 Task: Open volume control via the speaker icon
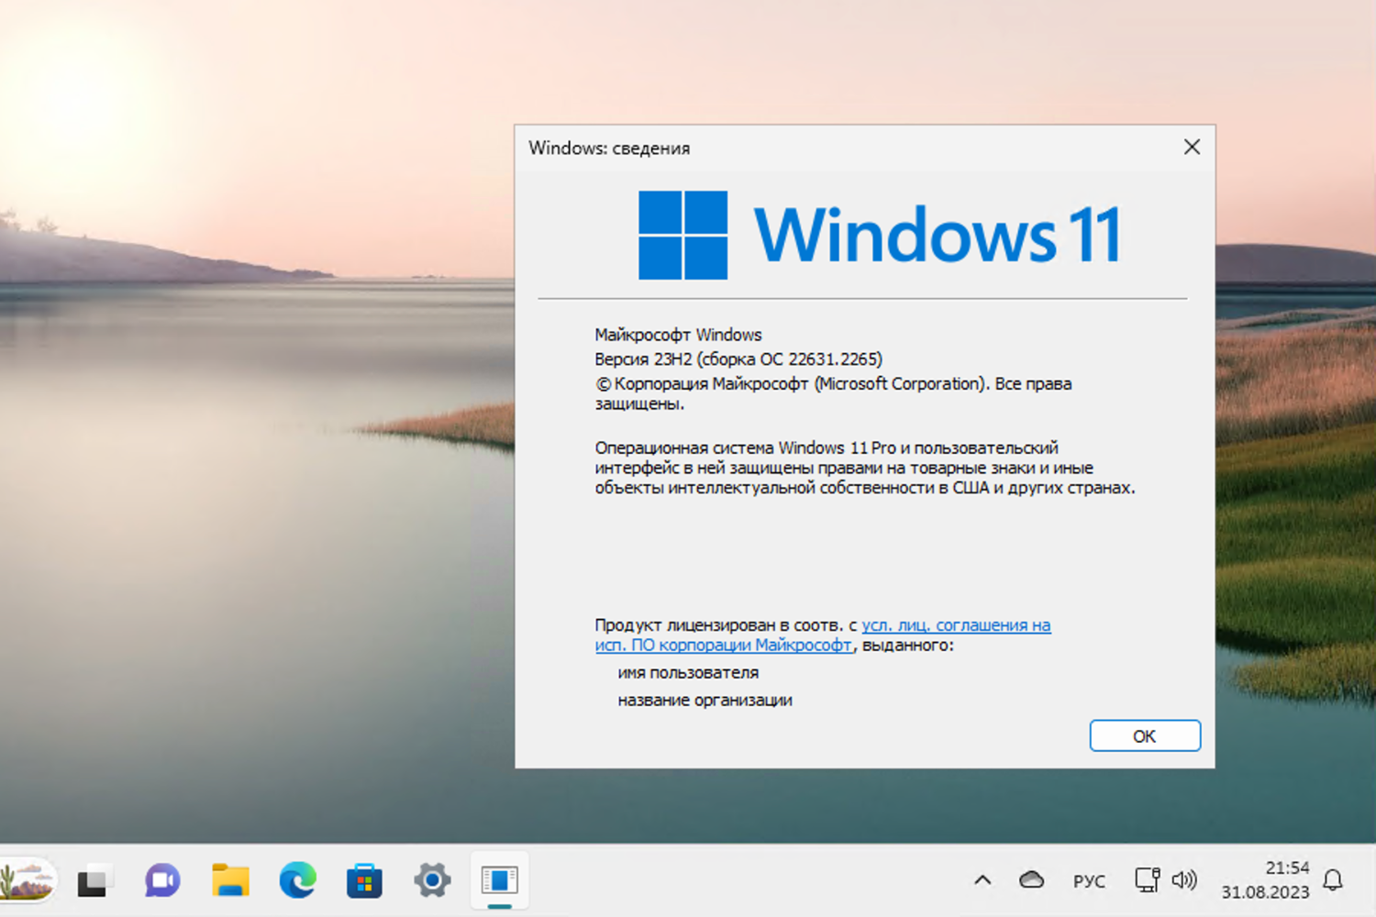1185,880
